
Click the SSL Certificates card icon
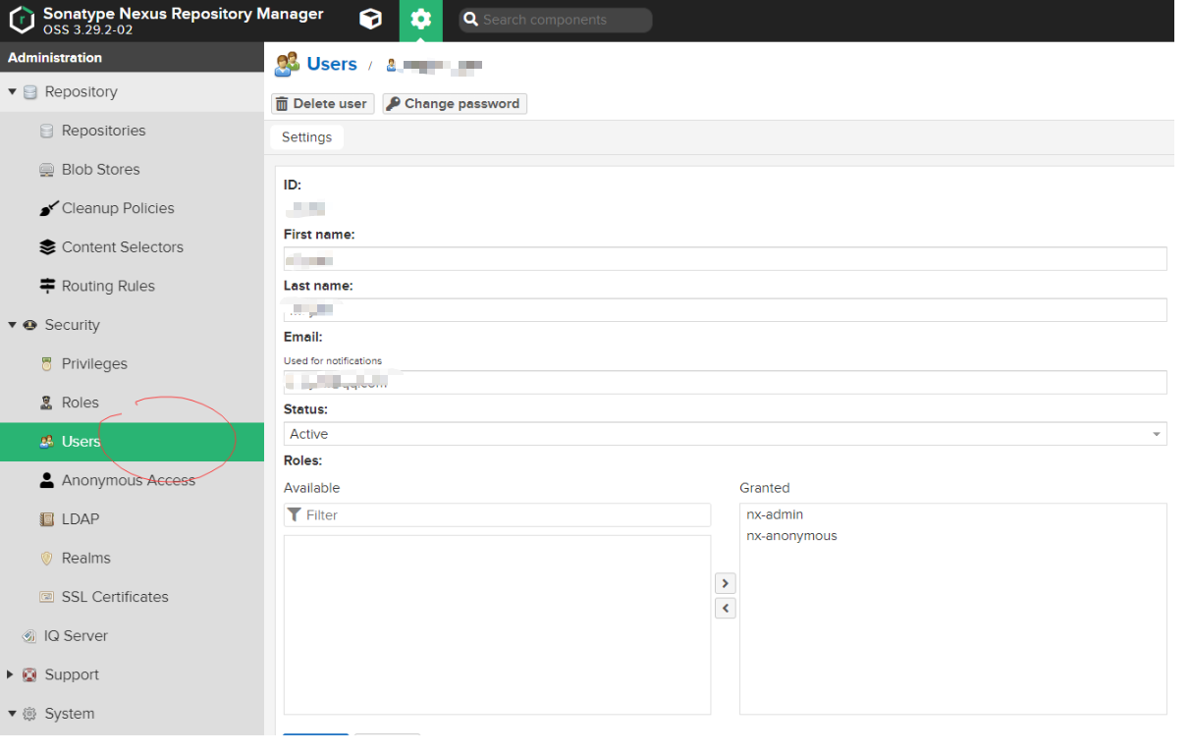click(x=46, y=597)
